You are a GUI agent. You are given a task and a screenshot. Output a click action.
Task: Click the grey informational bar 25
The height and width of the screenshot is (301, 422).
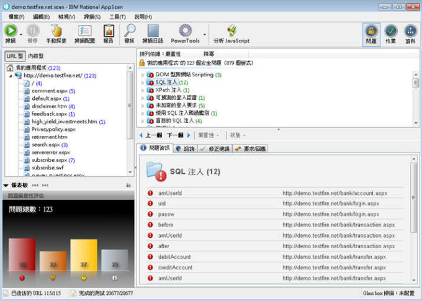115,260
